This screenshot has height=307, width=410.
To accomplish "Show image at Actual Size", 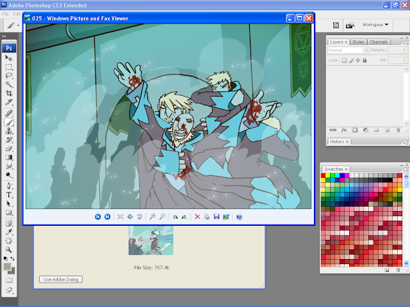I will [x=130, y=217].
